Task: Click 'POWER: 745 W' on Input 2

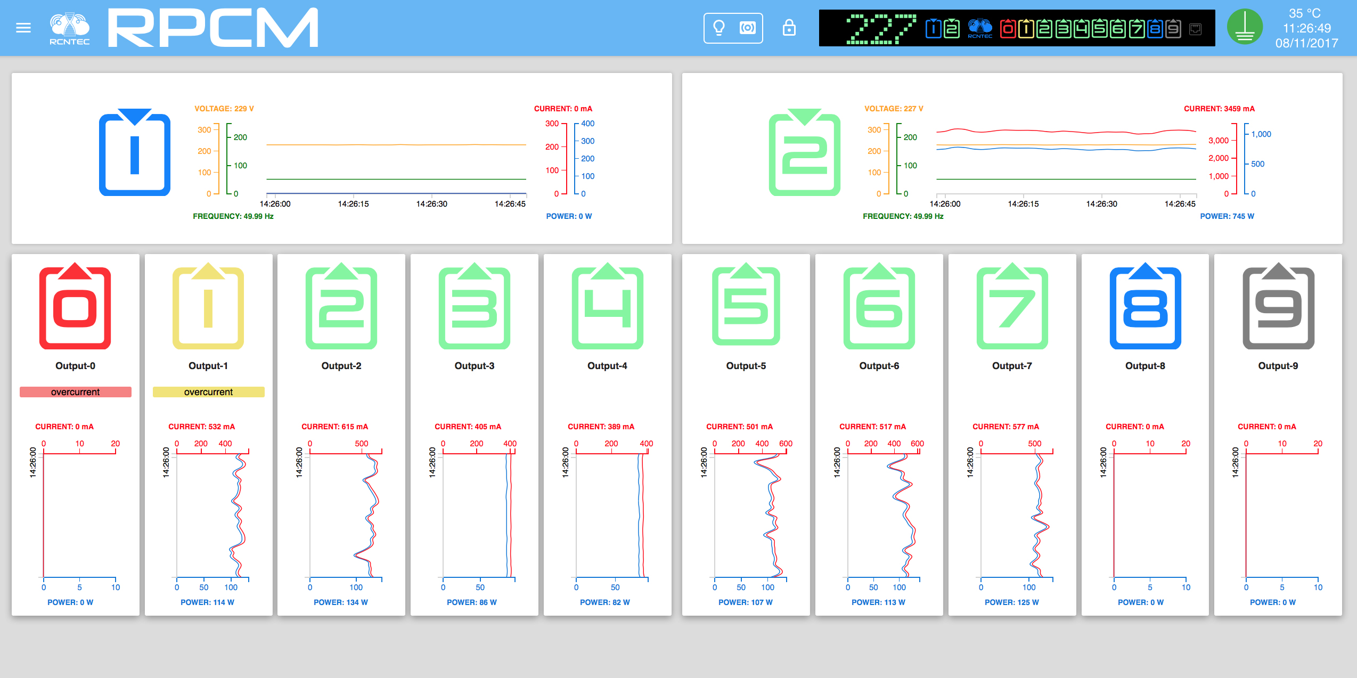Action: click(x=1227, y=216)
